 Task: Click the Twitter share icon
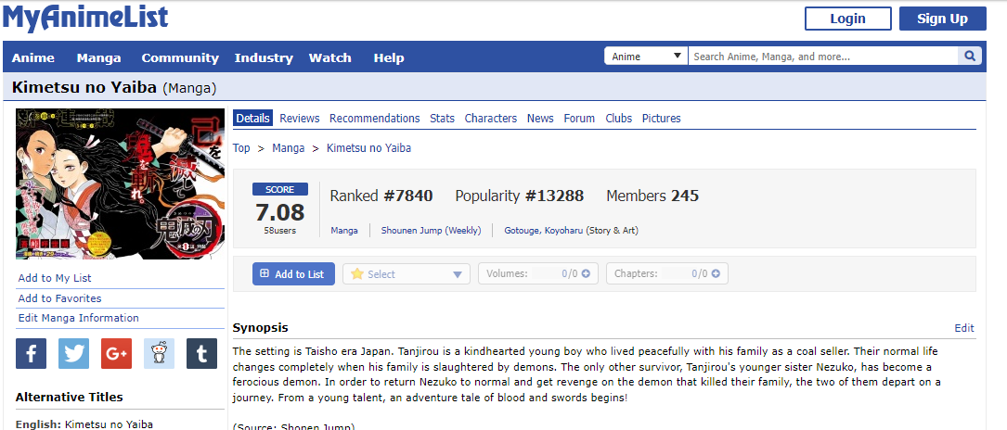(x=73, y=353)
